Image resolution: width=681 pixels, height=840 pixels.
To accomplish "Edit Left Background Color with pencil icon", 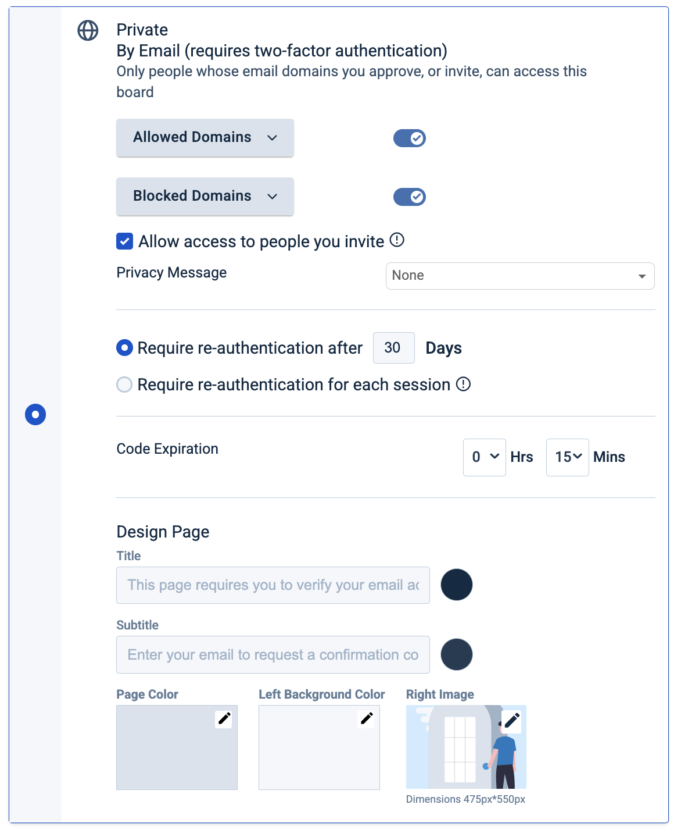I will click(367, 719).
